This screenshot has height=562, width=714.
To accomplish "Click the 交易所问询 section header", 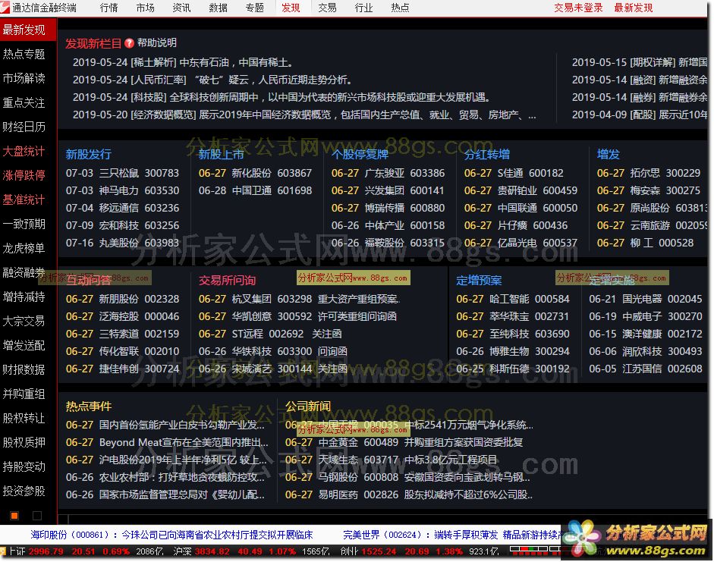I will pos(227,281).
